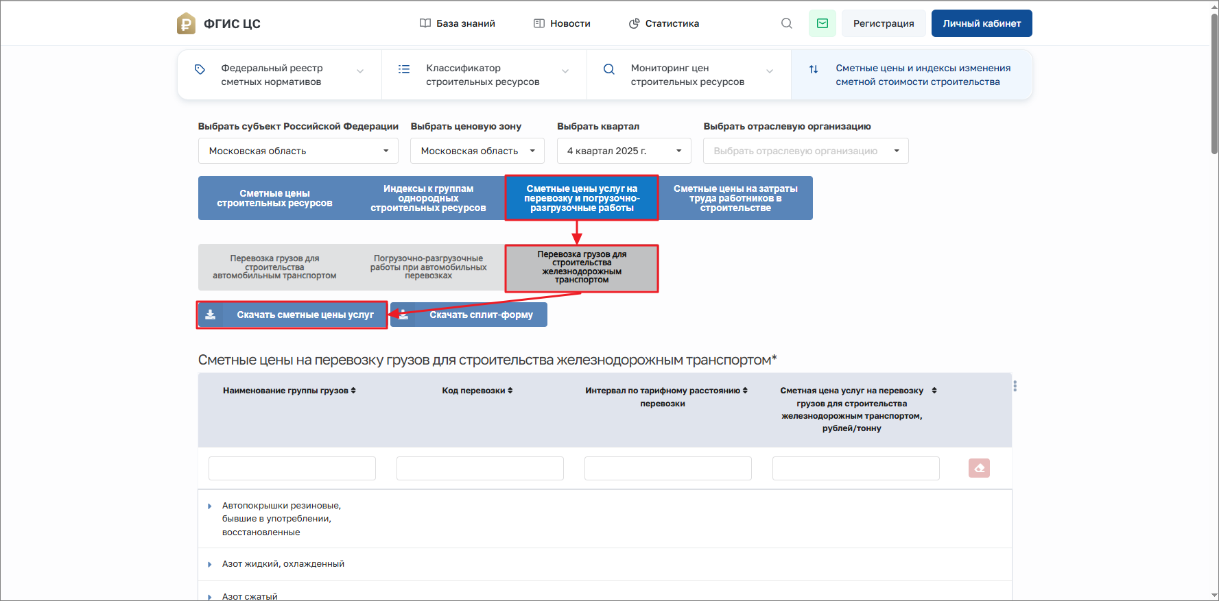1219x601 pixels.
Task: Click the pink eraser clear-filters icon
Action: coord(979,468)
